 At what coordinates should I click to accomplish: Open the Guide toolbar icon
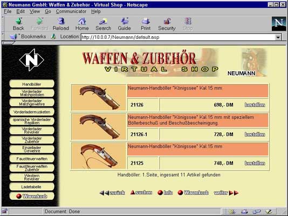(x=125, y=24)
